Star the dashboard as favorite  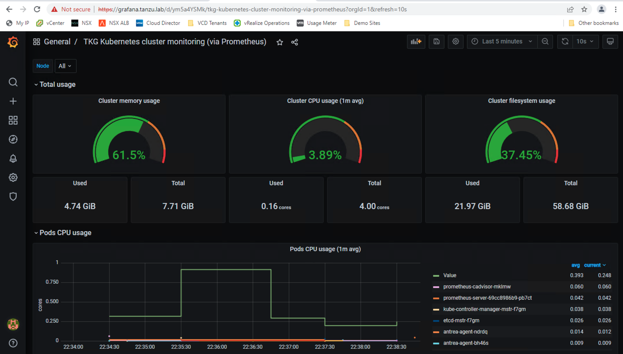coord(280,42)
